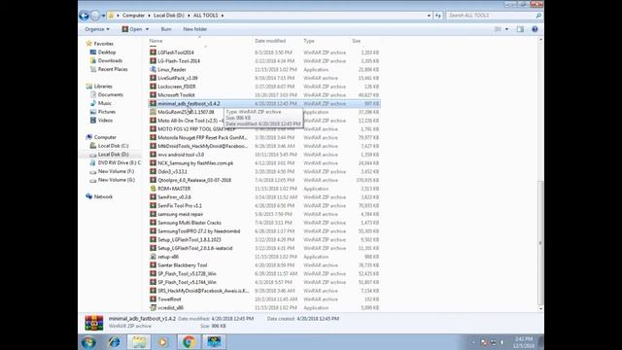Image resolution: width=622 pixels, height=350 pixels.
Task: Click the LGFlashTool2014 archive icon
Action: (153, 52)
